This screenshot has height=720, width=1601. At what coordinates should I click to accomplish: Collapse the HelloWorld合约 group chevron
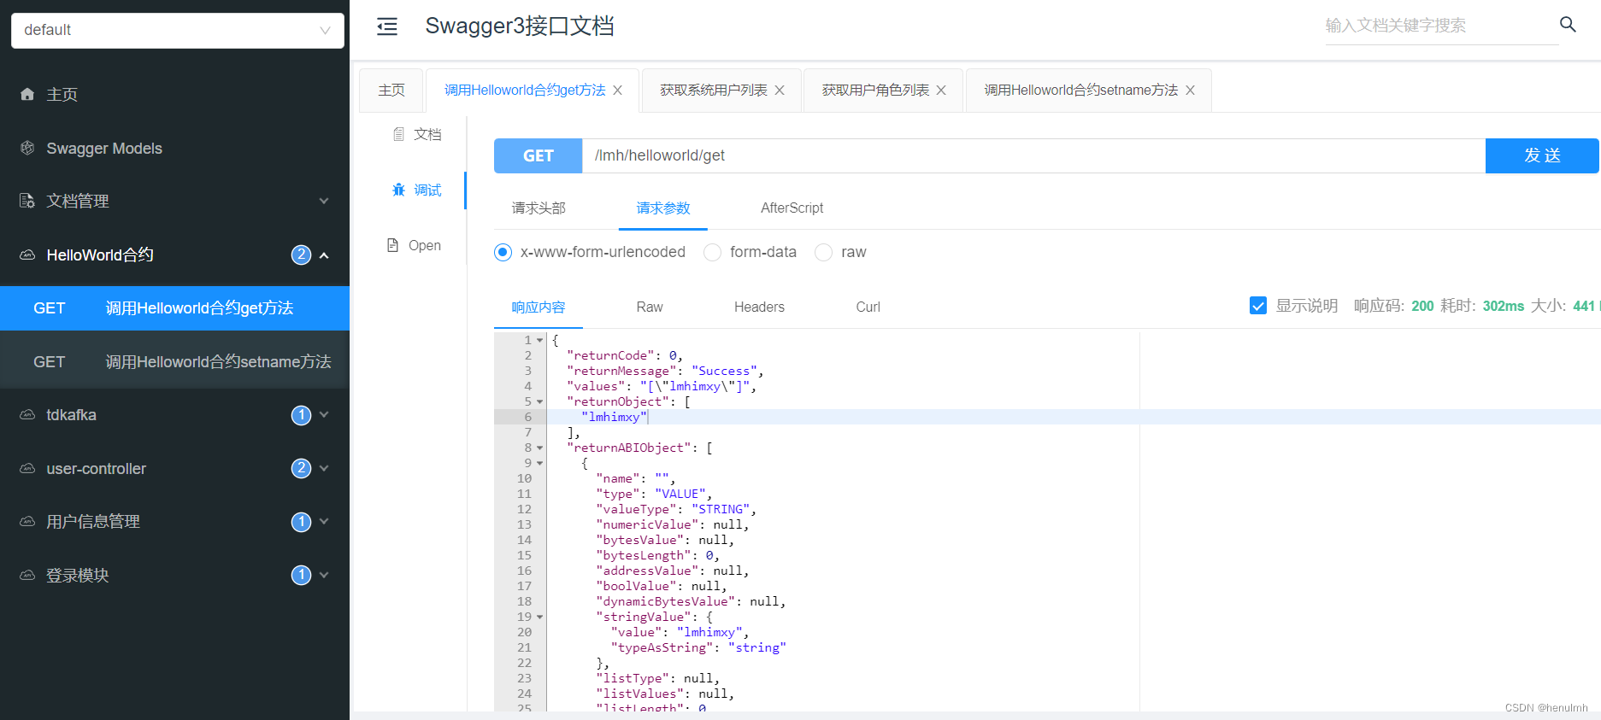[324, 255]
